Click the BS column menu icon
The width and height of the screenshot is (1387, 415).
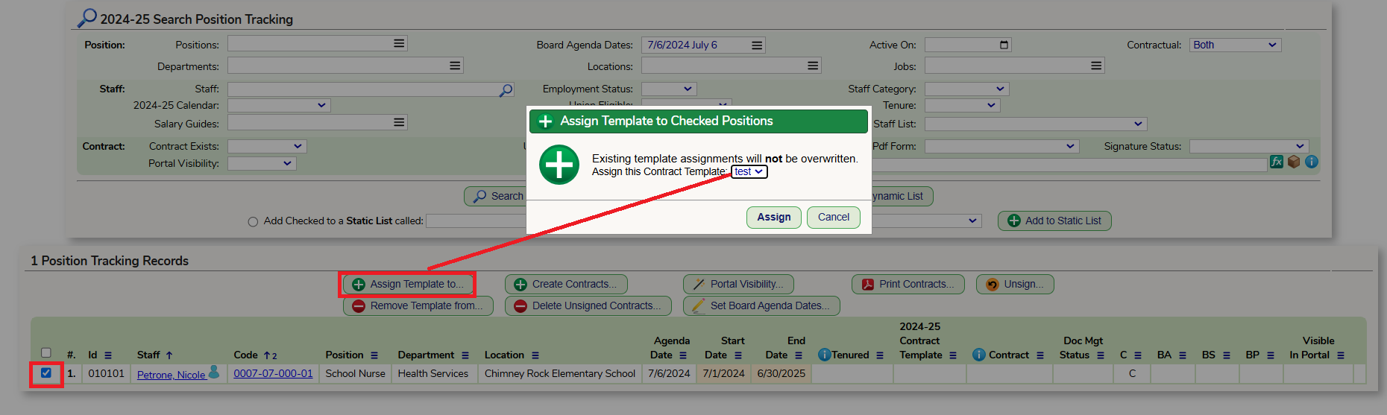[1227, 355]
